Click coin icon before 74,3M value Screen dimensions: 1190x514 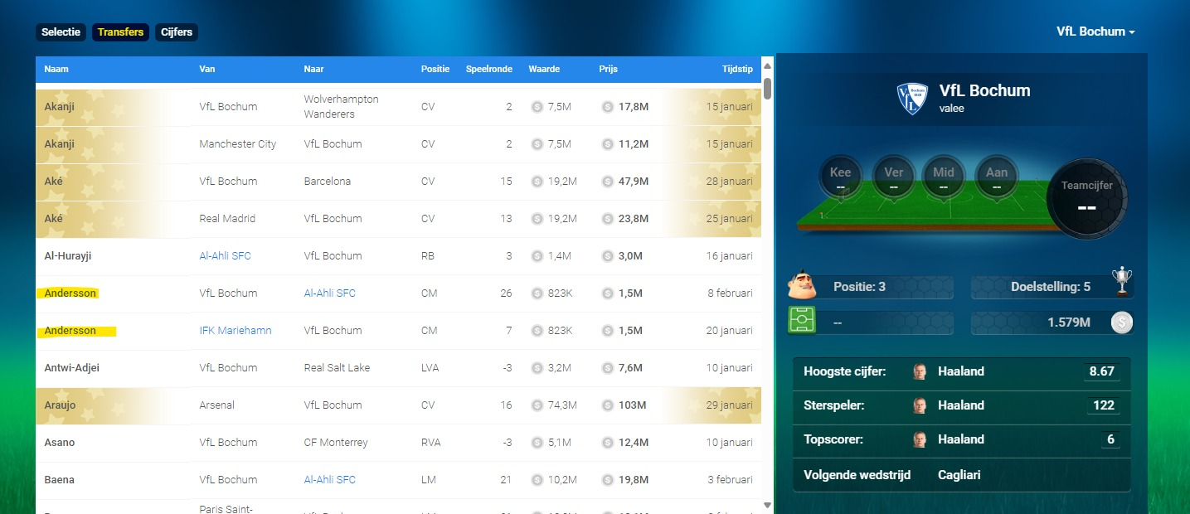[x=537, y=405]
